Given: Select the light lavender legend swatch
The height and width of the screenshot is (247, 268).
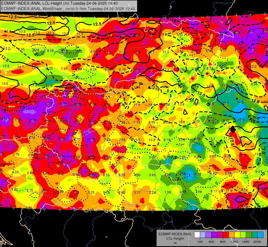Looking at the screenshot, I should tap(203, 235).
